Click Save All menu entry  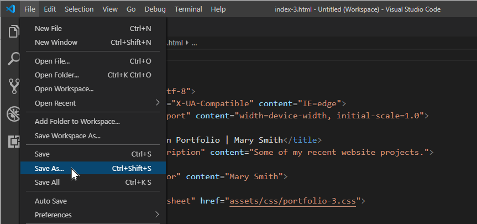click(x=93, y=183)
